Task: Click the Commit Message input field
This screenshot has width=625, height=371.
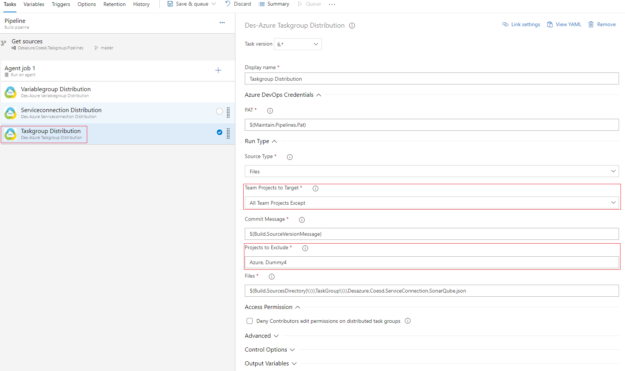Action: click(x=432, y=234)
